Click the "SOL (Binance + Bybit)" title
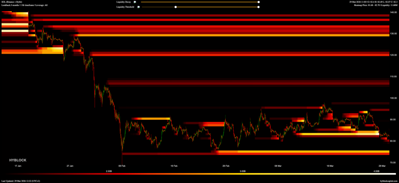 [12, 2]
